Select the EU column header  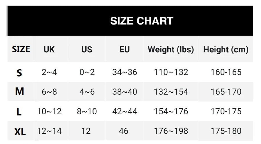[x=124, y=49]
